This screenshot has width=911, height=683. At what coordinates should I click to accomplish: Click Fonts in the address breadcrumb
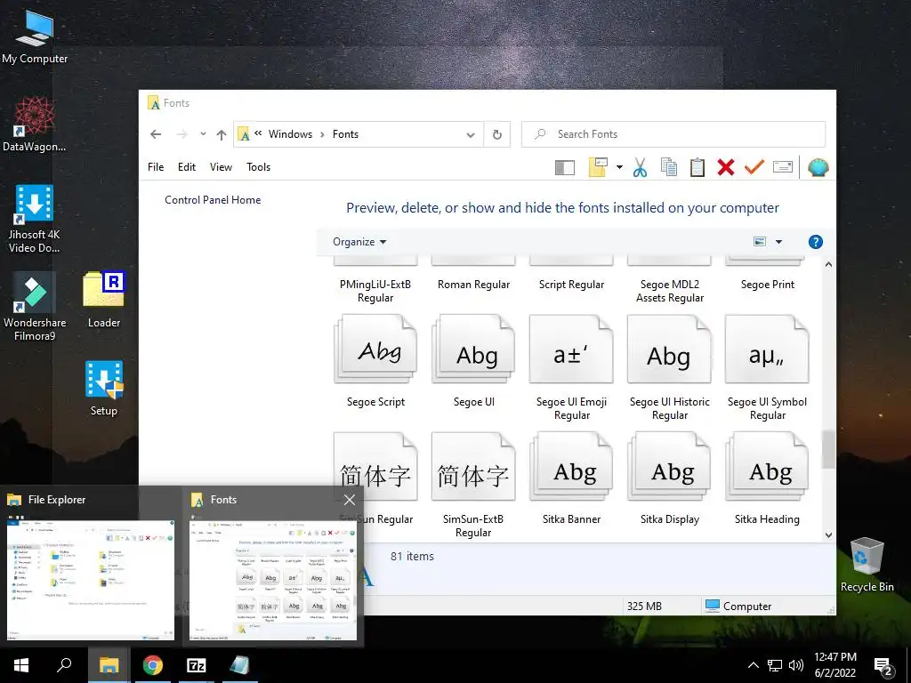[x=345, y=134]
